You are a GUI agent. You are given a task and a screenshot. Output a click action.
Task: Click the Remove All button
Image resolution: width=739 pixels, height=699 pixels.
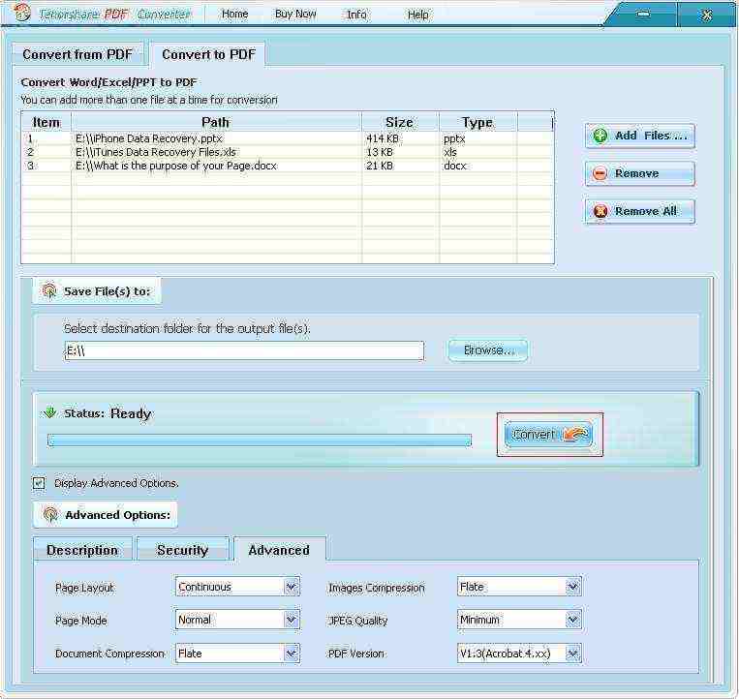640,211
